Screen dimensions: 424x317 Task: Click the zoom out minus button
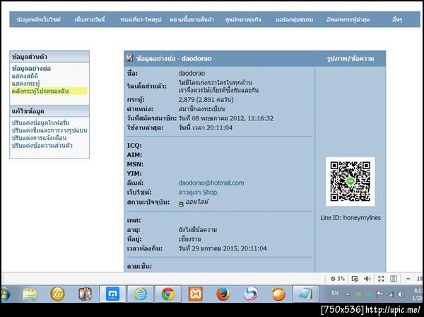pyautogui.click(x=408, y=278)
